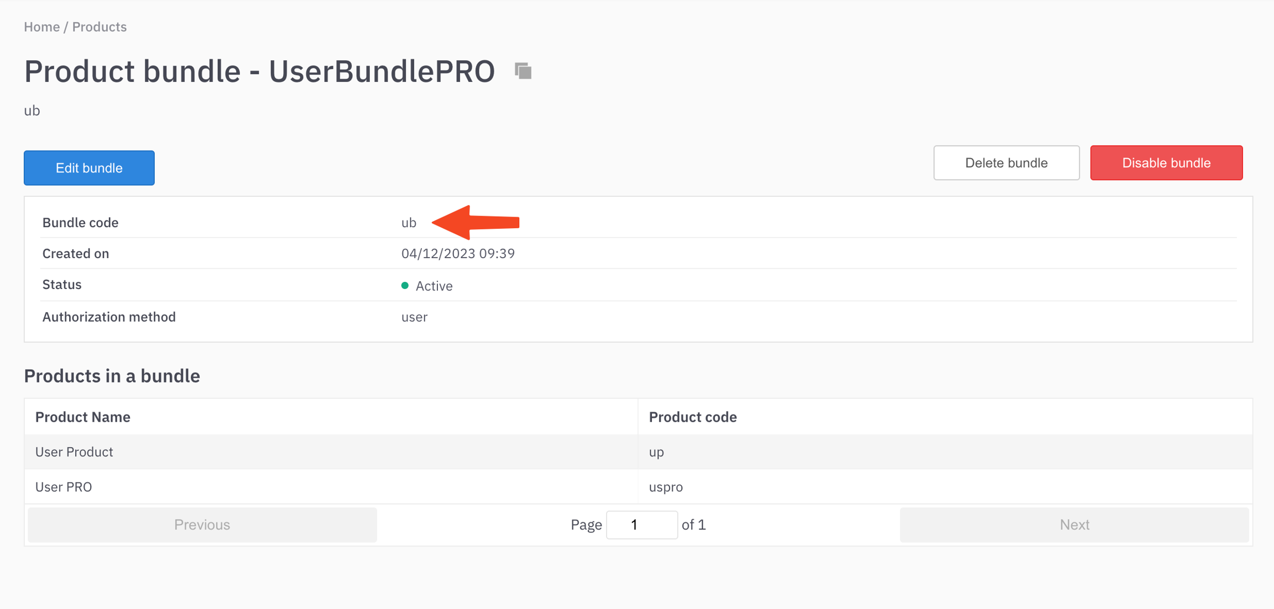Click the red Disable bundle button

[x=1166, y=163]
